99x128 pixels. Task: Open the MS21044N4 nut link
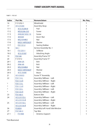point(23,67)
